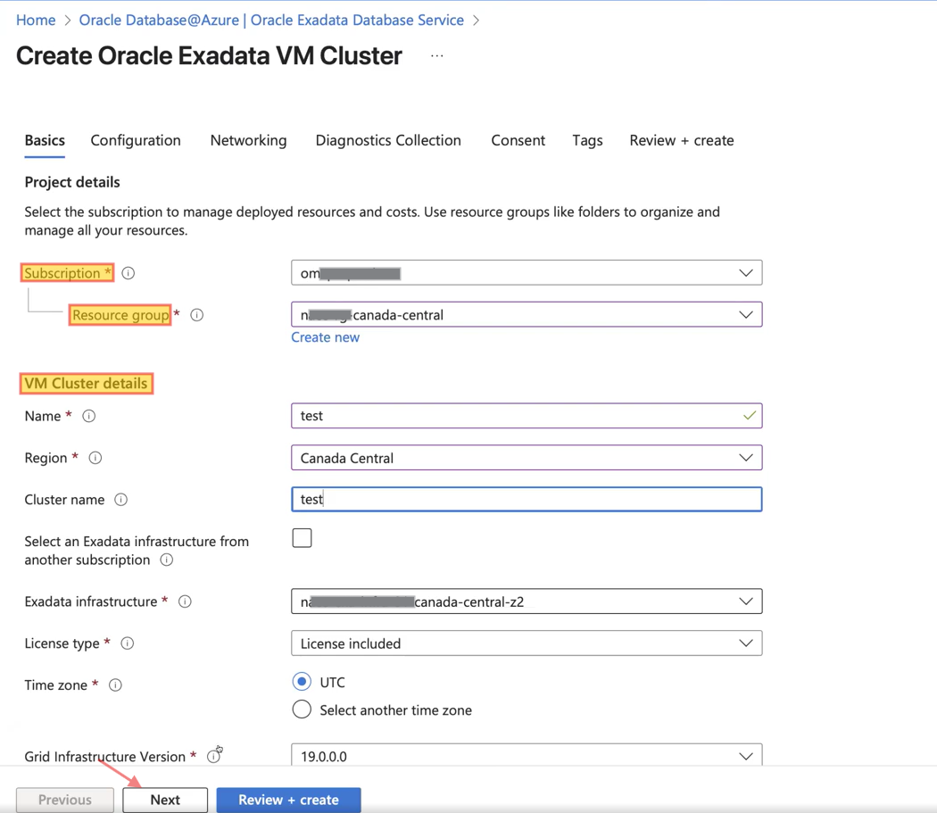The image size is (937, 813).
Task: Click info icon next to Cluster name
Action: pos(121,500)
